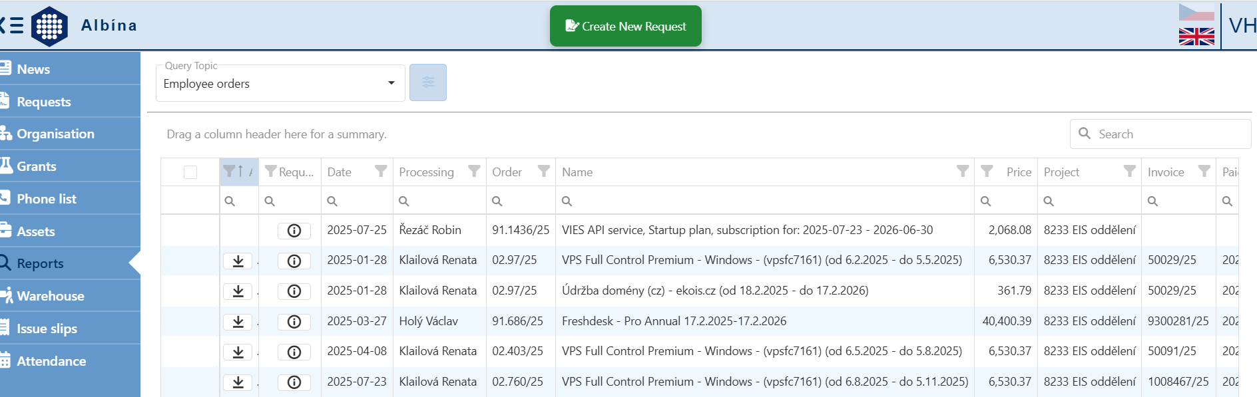Select invoice number 1008467/25

[x=1178, y=382]
